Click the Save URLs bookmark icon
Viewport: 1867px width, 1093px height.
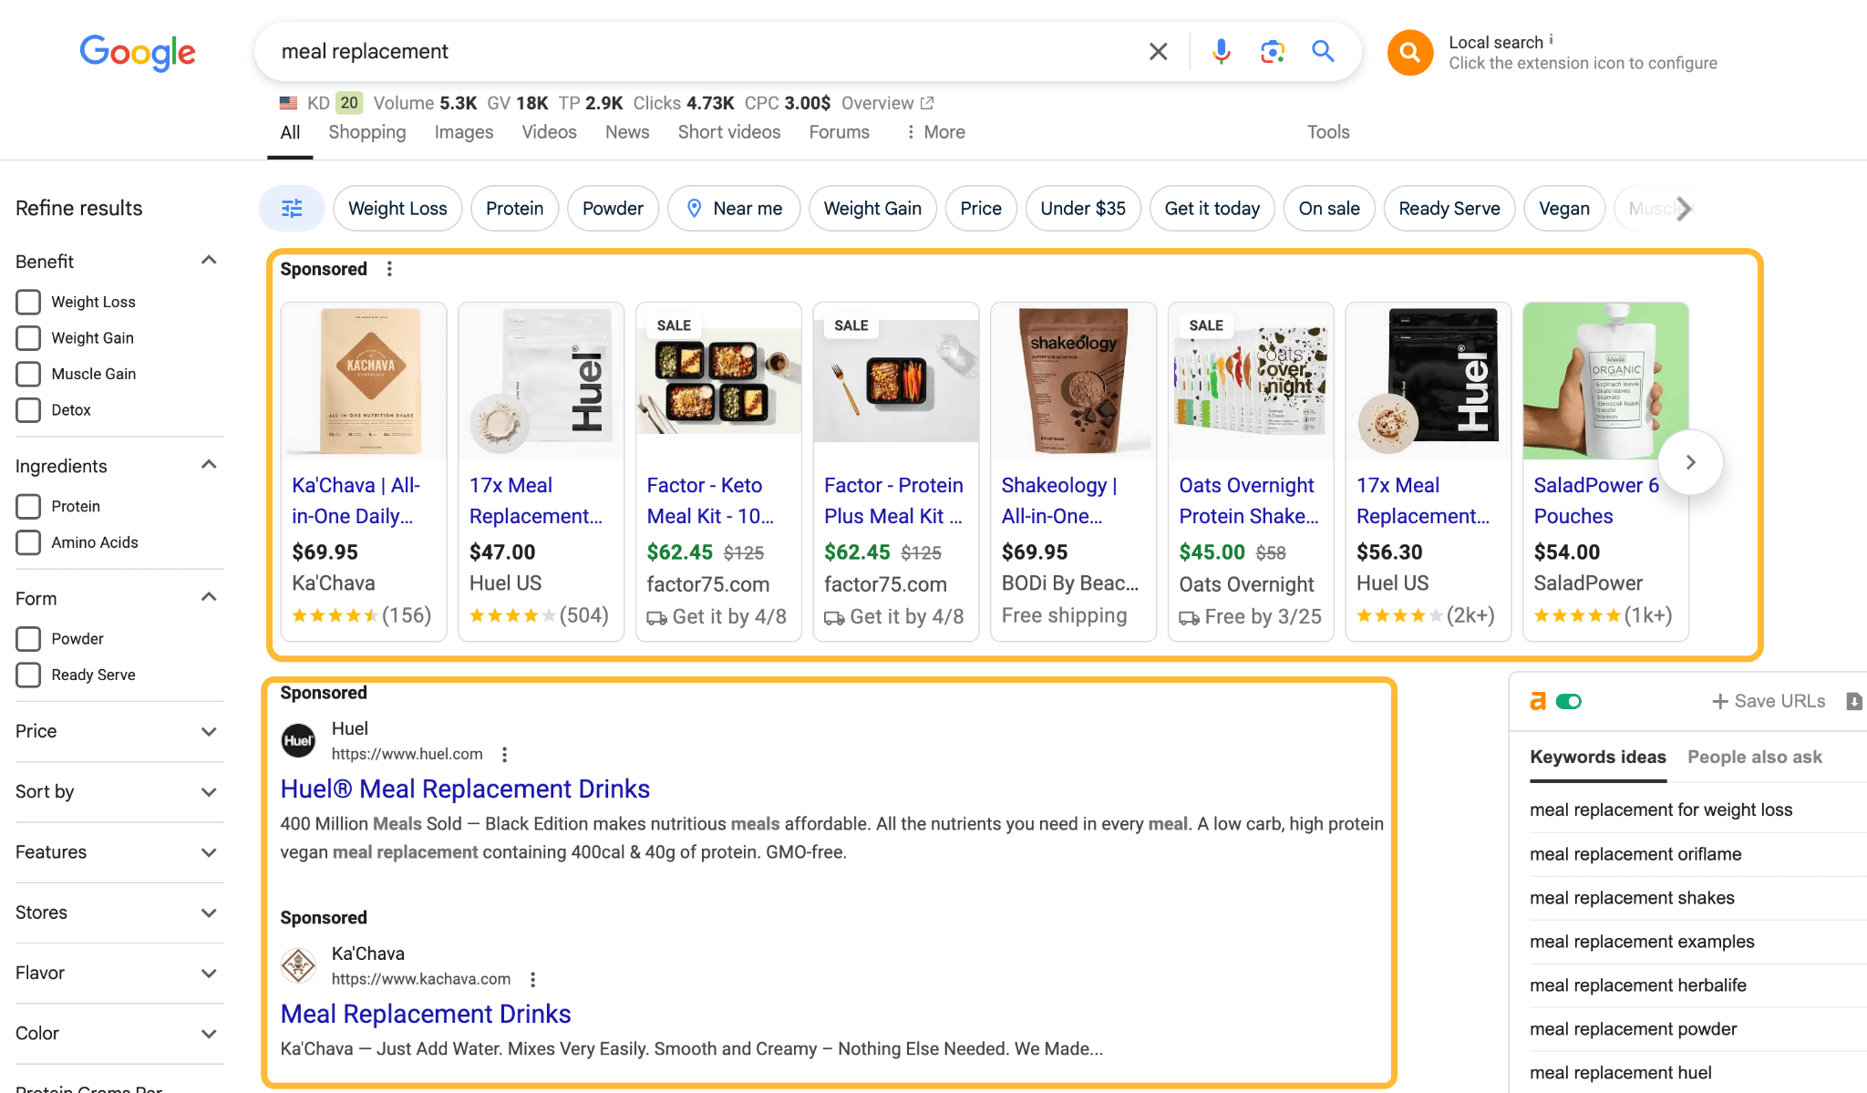tap(1854, 703)
